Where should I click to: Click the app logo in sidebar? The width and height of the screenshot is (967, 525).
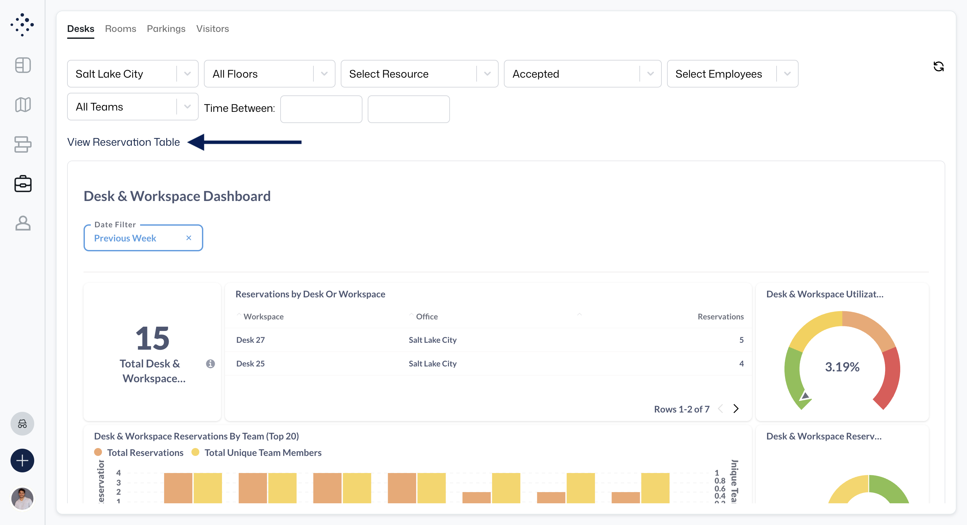(x=22, y=25)
